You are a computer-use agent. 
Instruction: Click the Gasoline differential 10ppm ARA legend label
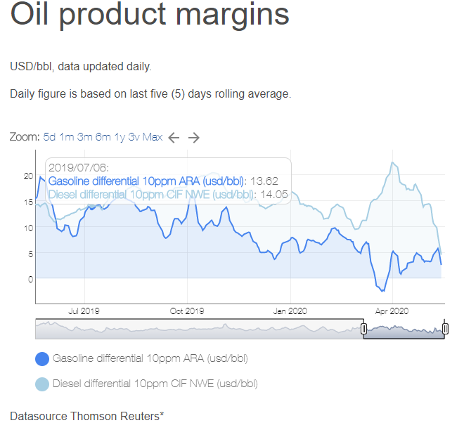click(150, 358)
